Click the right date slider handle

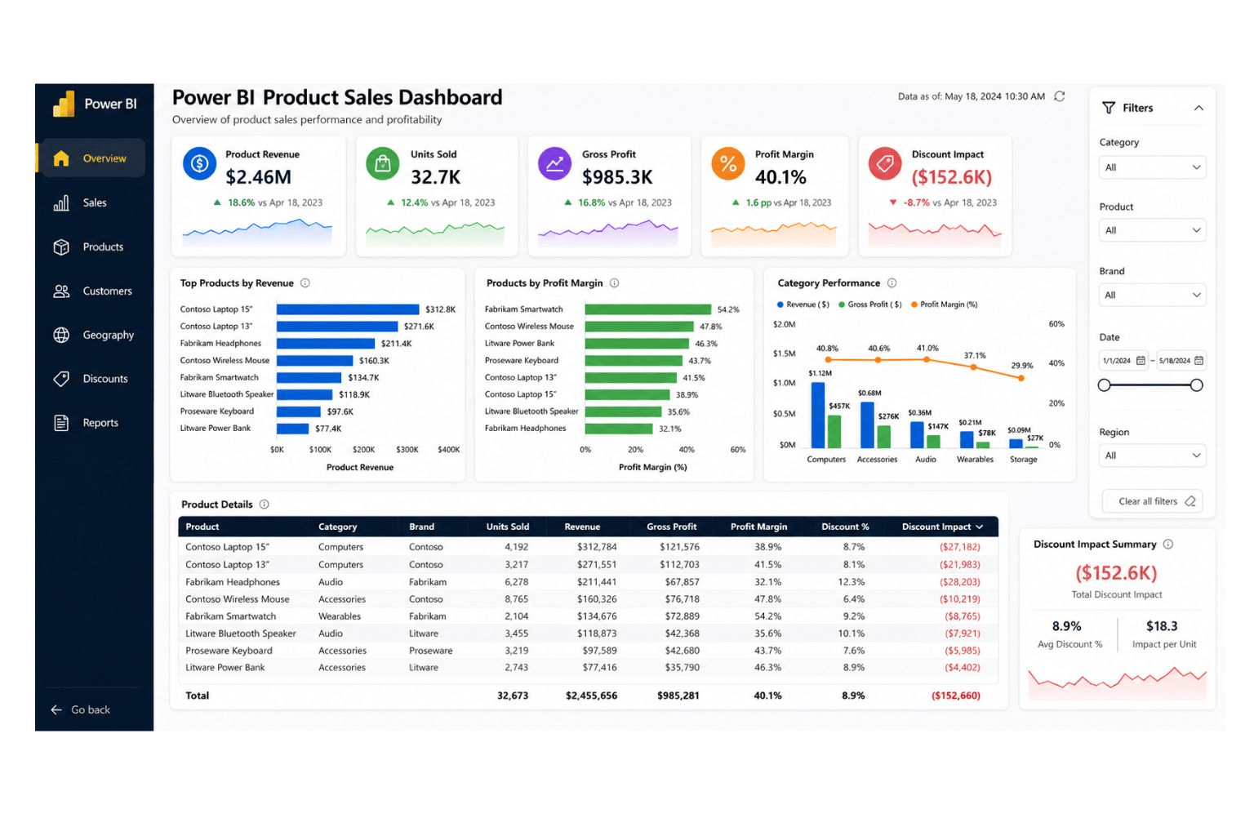click(1197, 385)
